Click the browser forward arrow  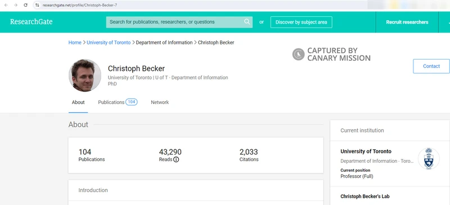[16, 5]
